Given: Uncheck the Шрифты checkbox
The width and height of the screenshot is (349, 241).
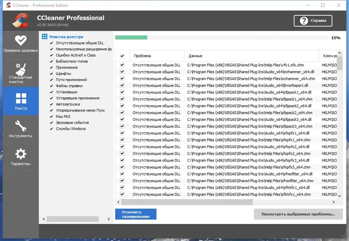Looking at the screenshot, I should (51, 74).
